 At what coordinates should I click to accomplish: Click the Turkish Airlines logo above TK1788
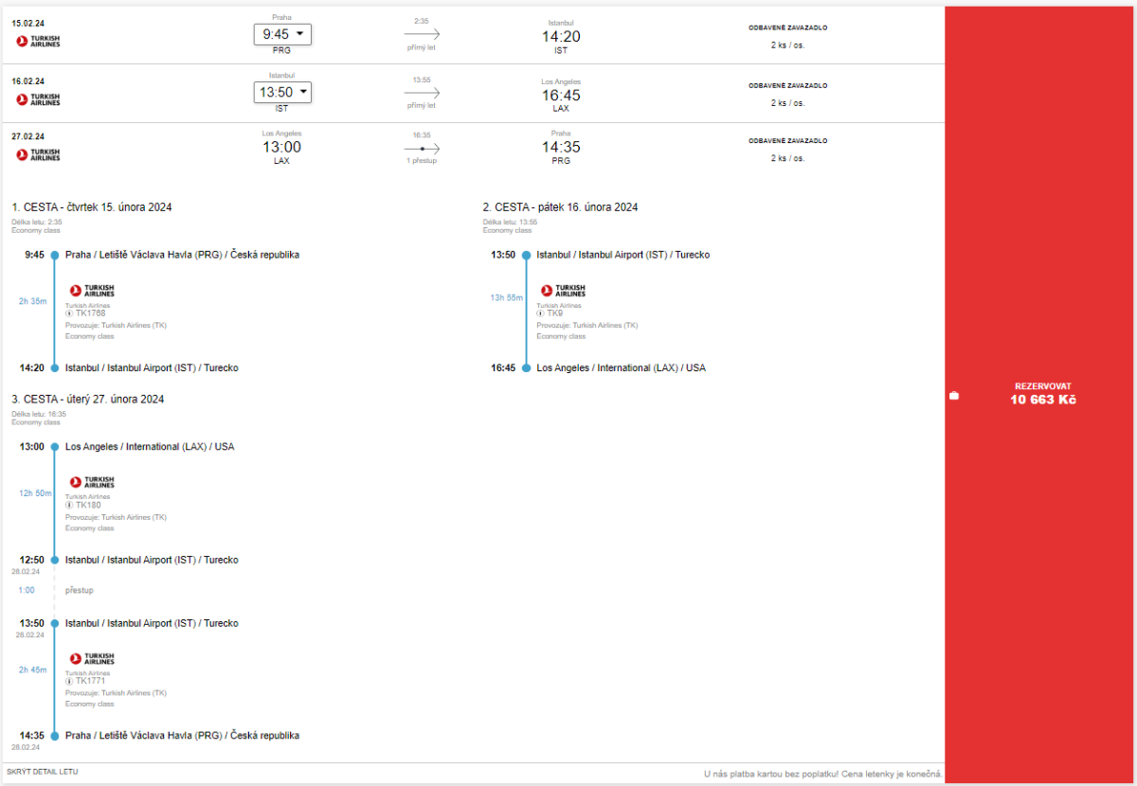(92, 291)
